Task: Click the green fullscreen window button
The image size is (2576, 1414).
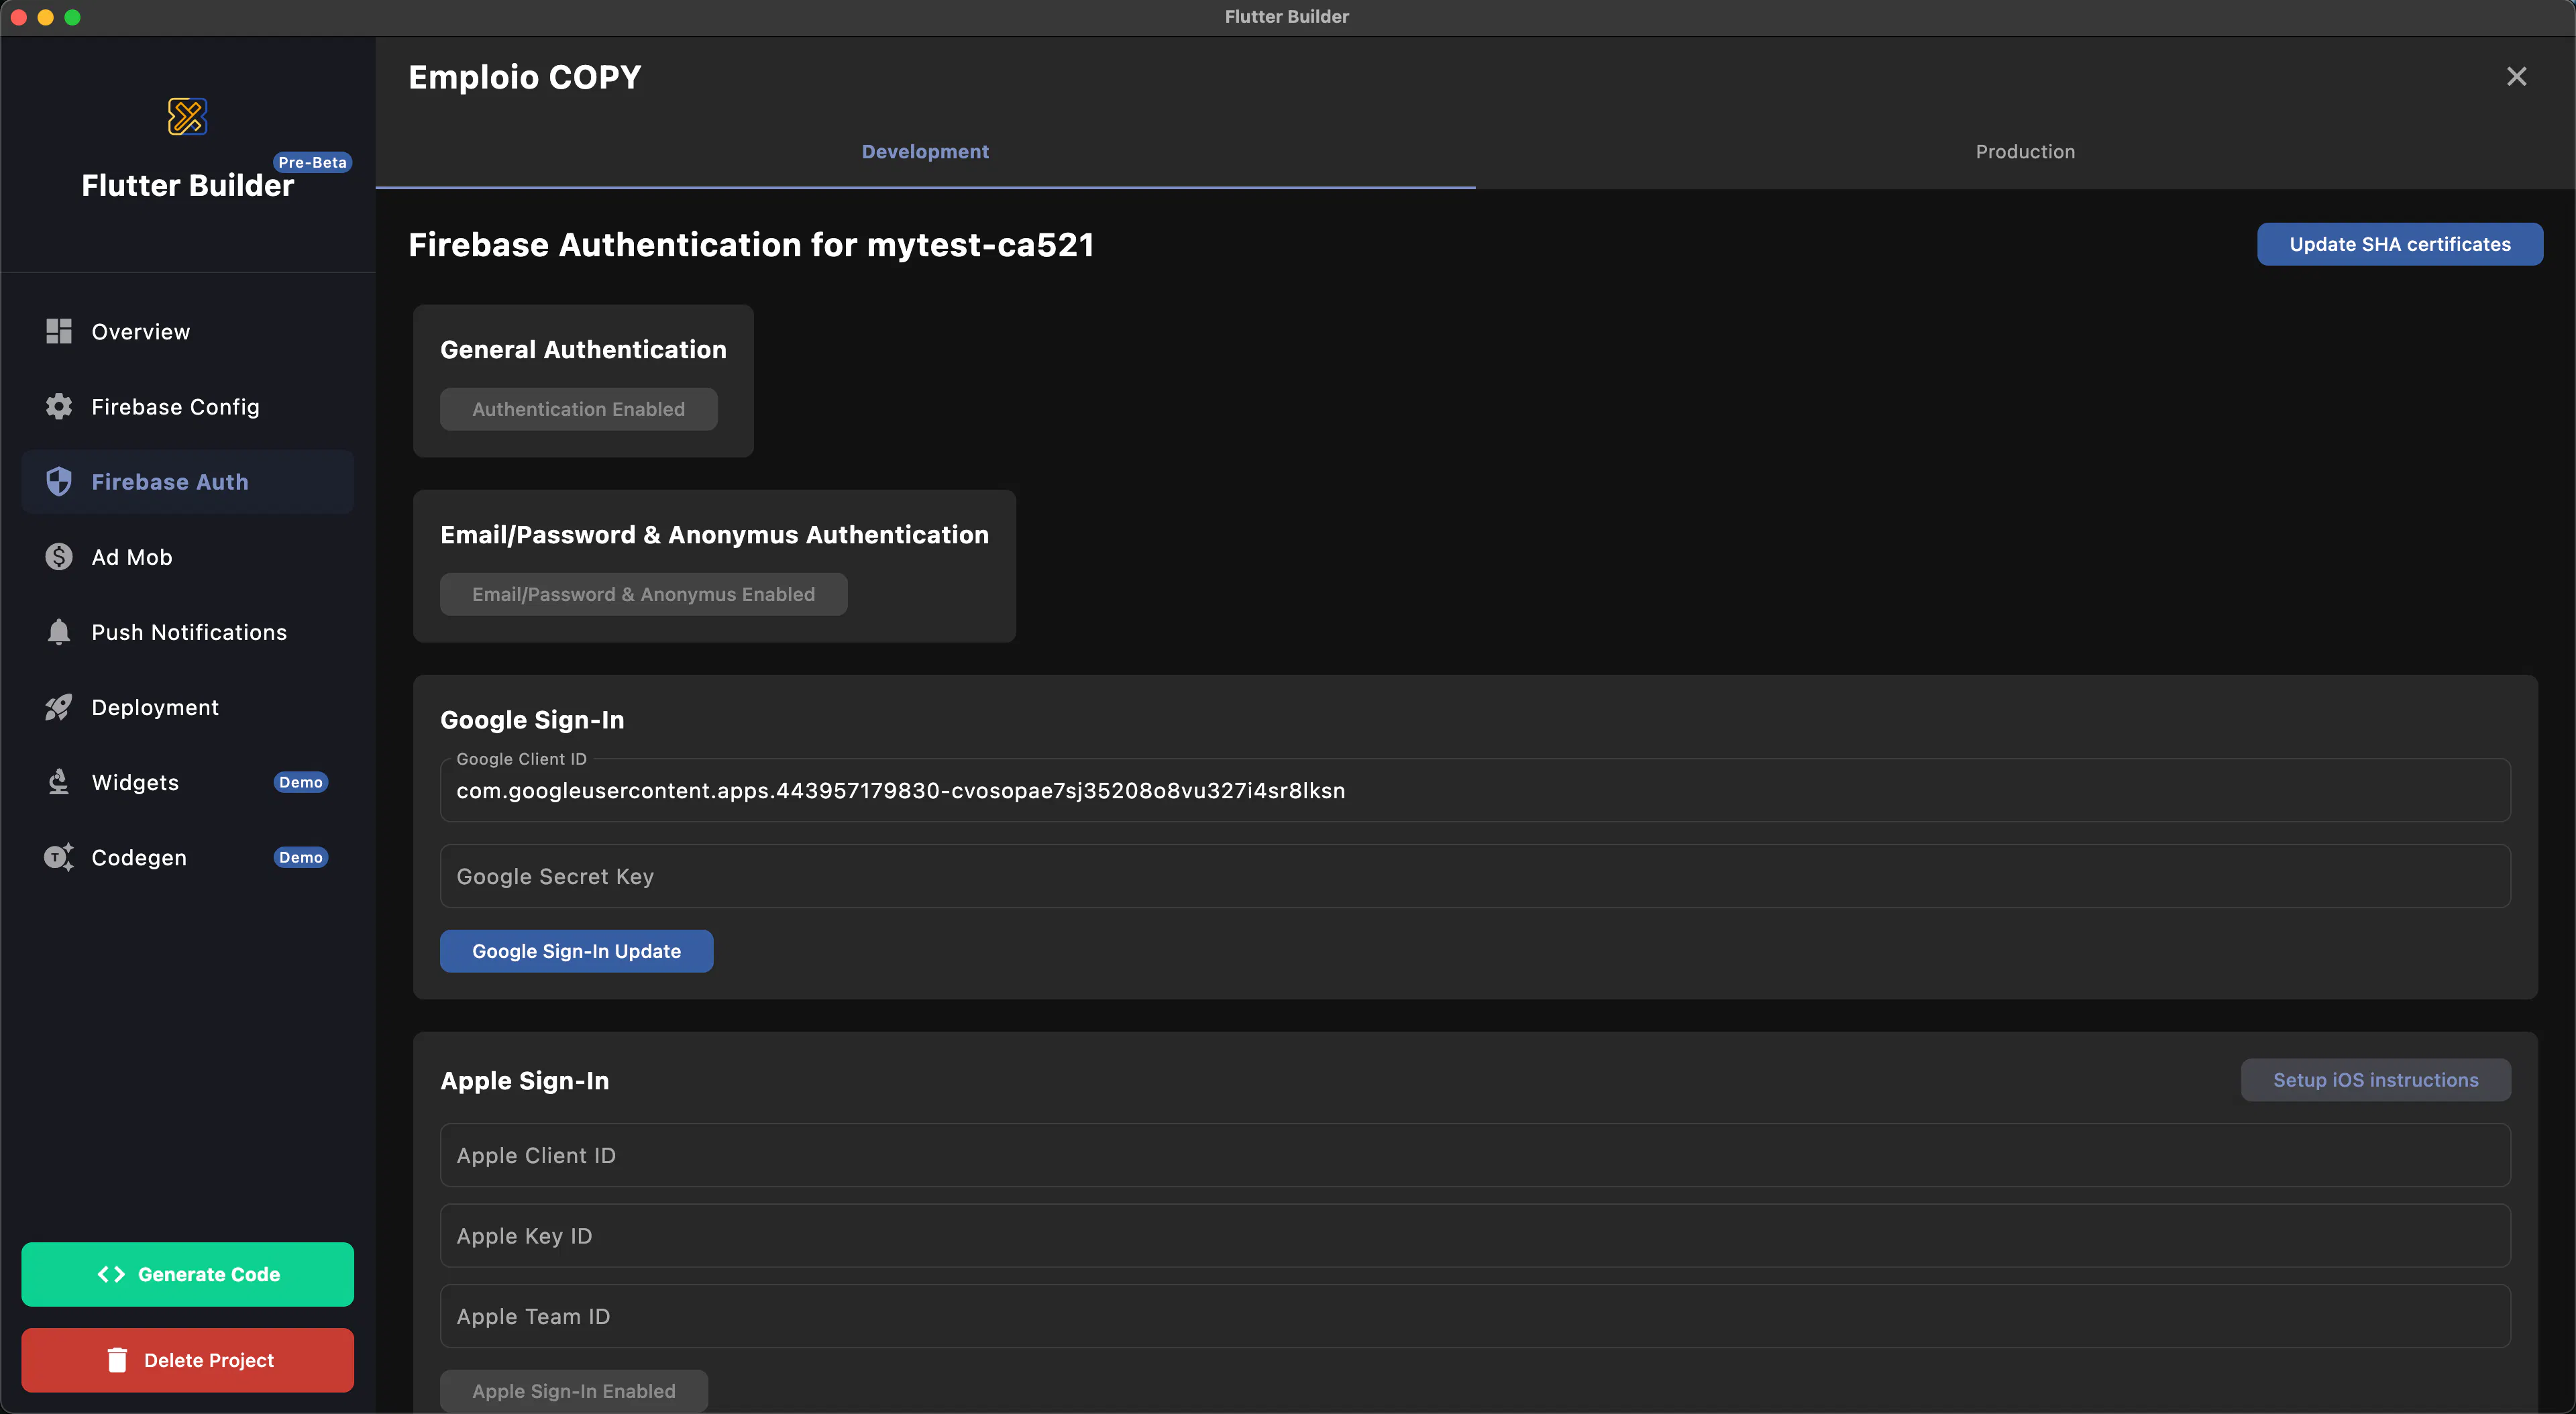Action: (x=72, y=17)
